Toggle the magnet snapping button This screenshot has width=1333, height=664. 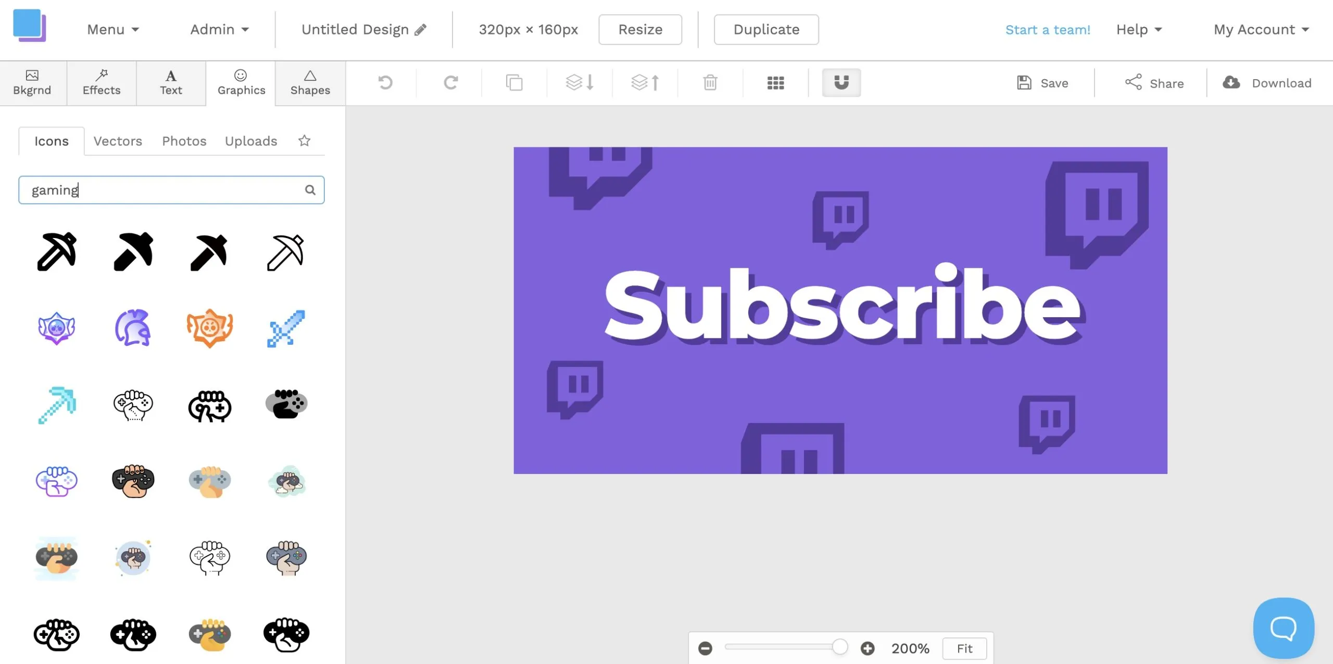click(841, 82)
